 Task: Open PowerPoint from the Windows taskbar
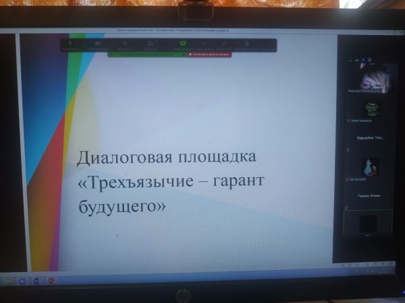click(x=51, y=280)
